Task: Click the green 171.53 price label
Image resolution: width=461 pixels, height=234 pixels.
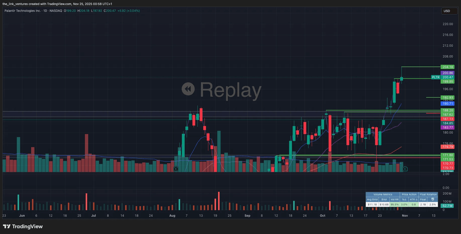Action: pos(447,159)
